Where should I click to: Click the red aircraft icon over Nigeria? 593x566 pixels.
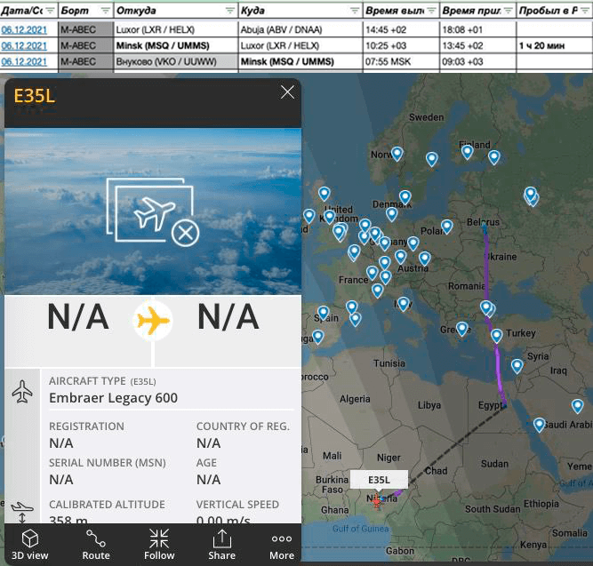click(x=379, y=502)
